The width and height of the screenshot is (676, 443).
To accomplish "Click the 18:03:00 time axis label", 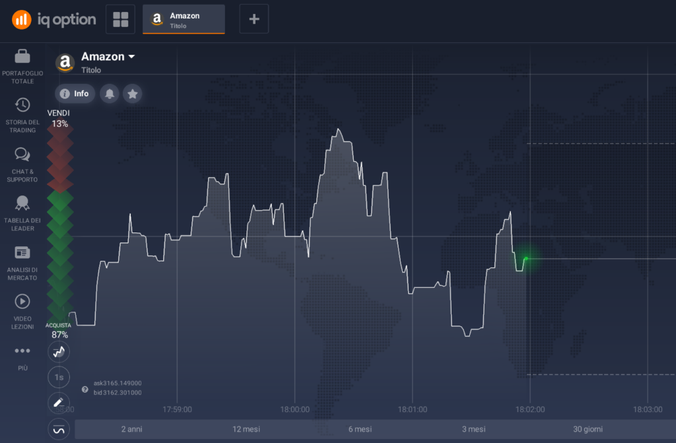I will coord(648,409).
